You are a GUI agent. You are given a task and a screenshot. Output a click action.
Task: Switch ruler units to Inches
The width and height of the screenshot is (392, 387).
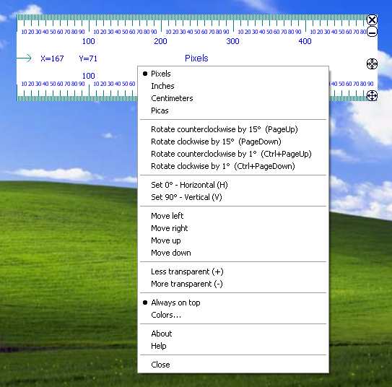(x=233, y=86)
